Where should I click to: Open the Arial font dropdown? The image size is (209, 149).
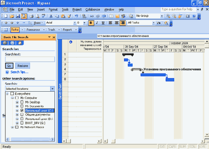[75, 23]
